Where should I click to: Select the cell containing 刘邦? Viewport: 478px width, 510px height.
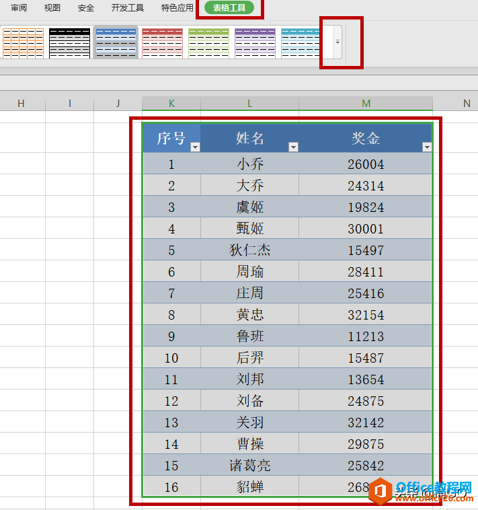(x=249, y=379)
